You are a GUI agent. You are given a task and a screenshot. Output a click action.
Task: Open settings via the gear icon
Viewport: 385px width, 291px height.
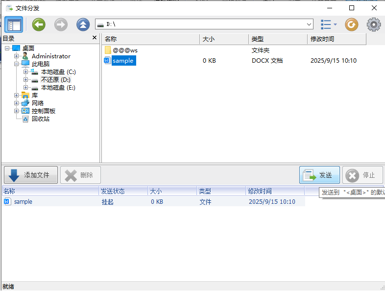[374, 24]
